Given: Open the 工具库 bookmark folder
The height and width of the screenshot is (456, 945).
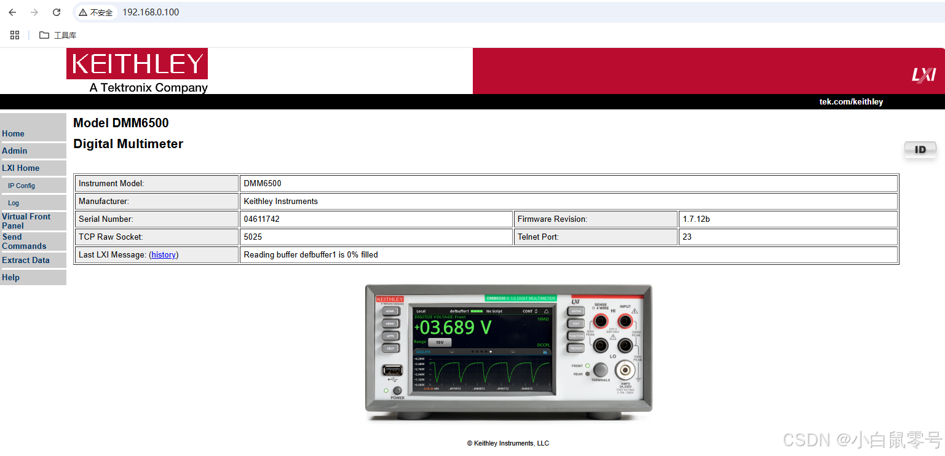Looking at the screenshot, I should [58, 35].
